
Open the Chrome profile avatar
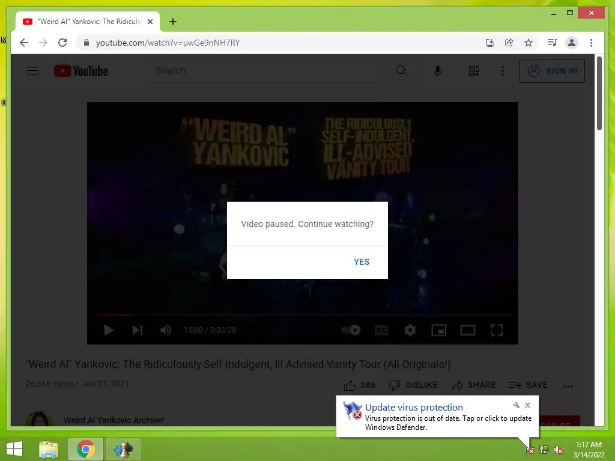572,43
